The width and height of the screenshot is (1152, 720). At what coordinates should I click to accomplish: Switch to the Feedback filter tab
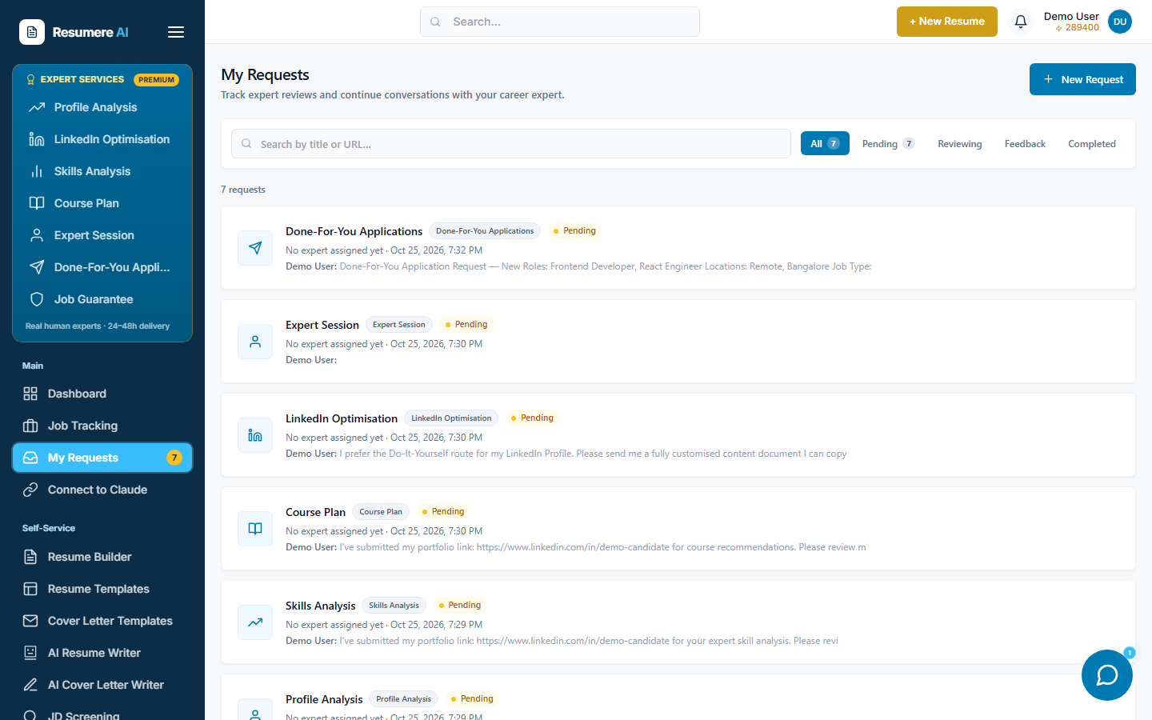pos(1025,144)
